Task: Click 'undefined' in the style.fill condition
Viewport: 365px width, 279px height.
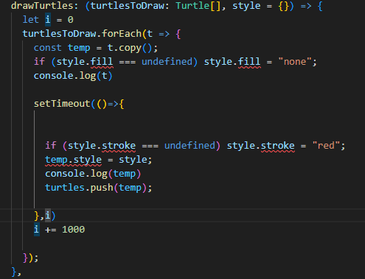Action: 167,62
